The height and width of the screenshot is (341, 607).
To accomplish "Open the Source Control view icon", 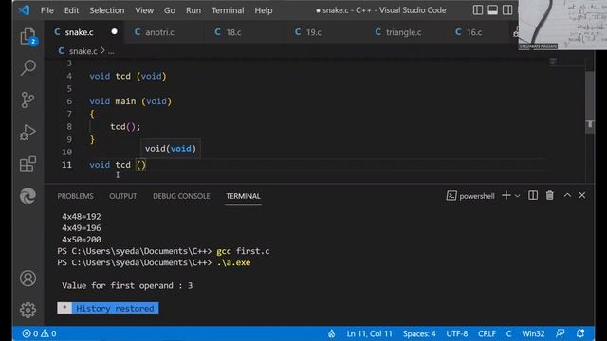I will click(x=28, y=100).
